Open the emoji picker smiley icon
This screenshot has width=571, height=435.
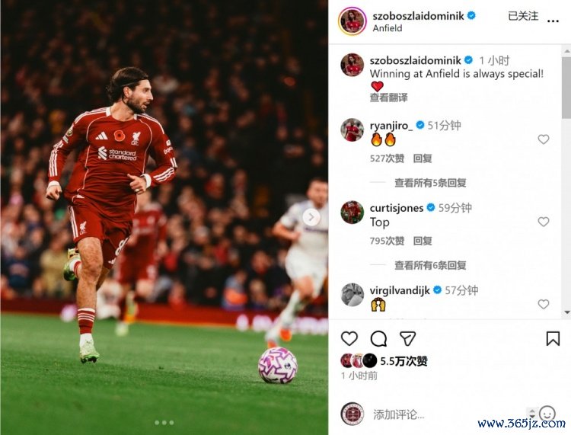(547, 413)
